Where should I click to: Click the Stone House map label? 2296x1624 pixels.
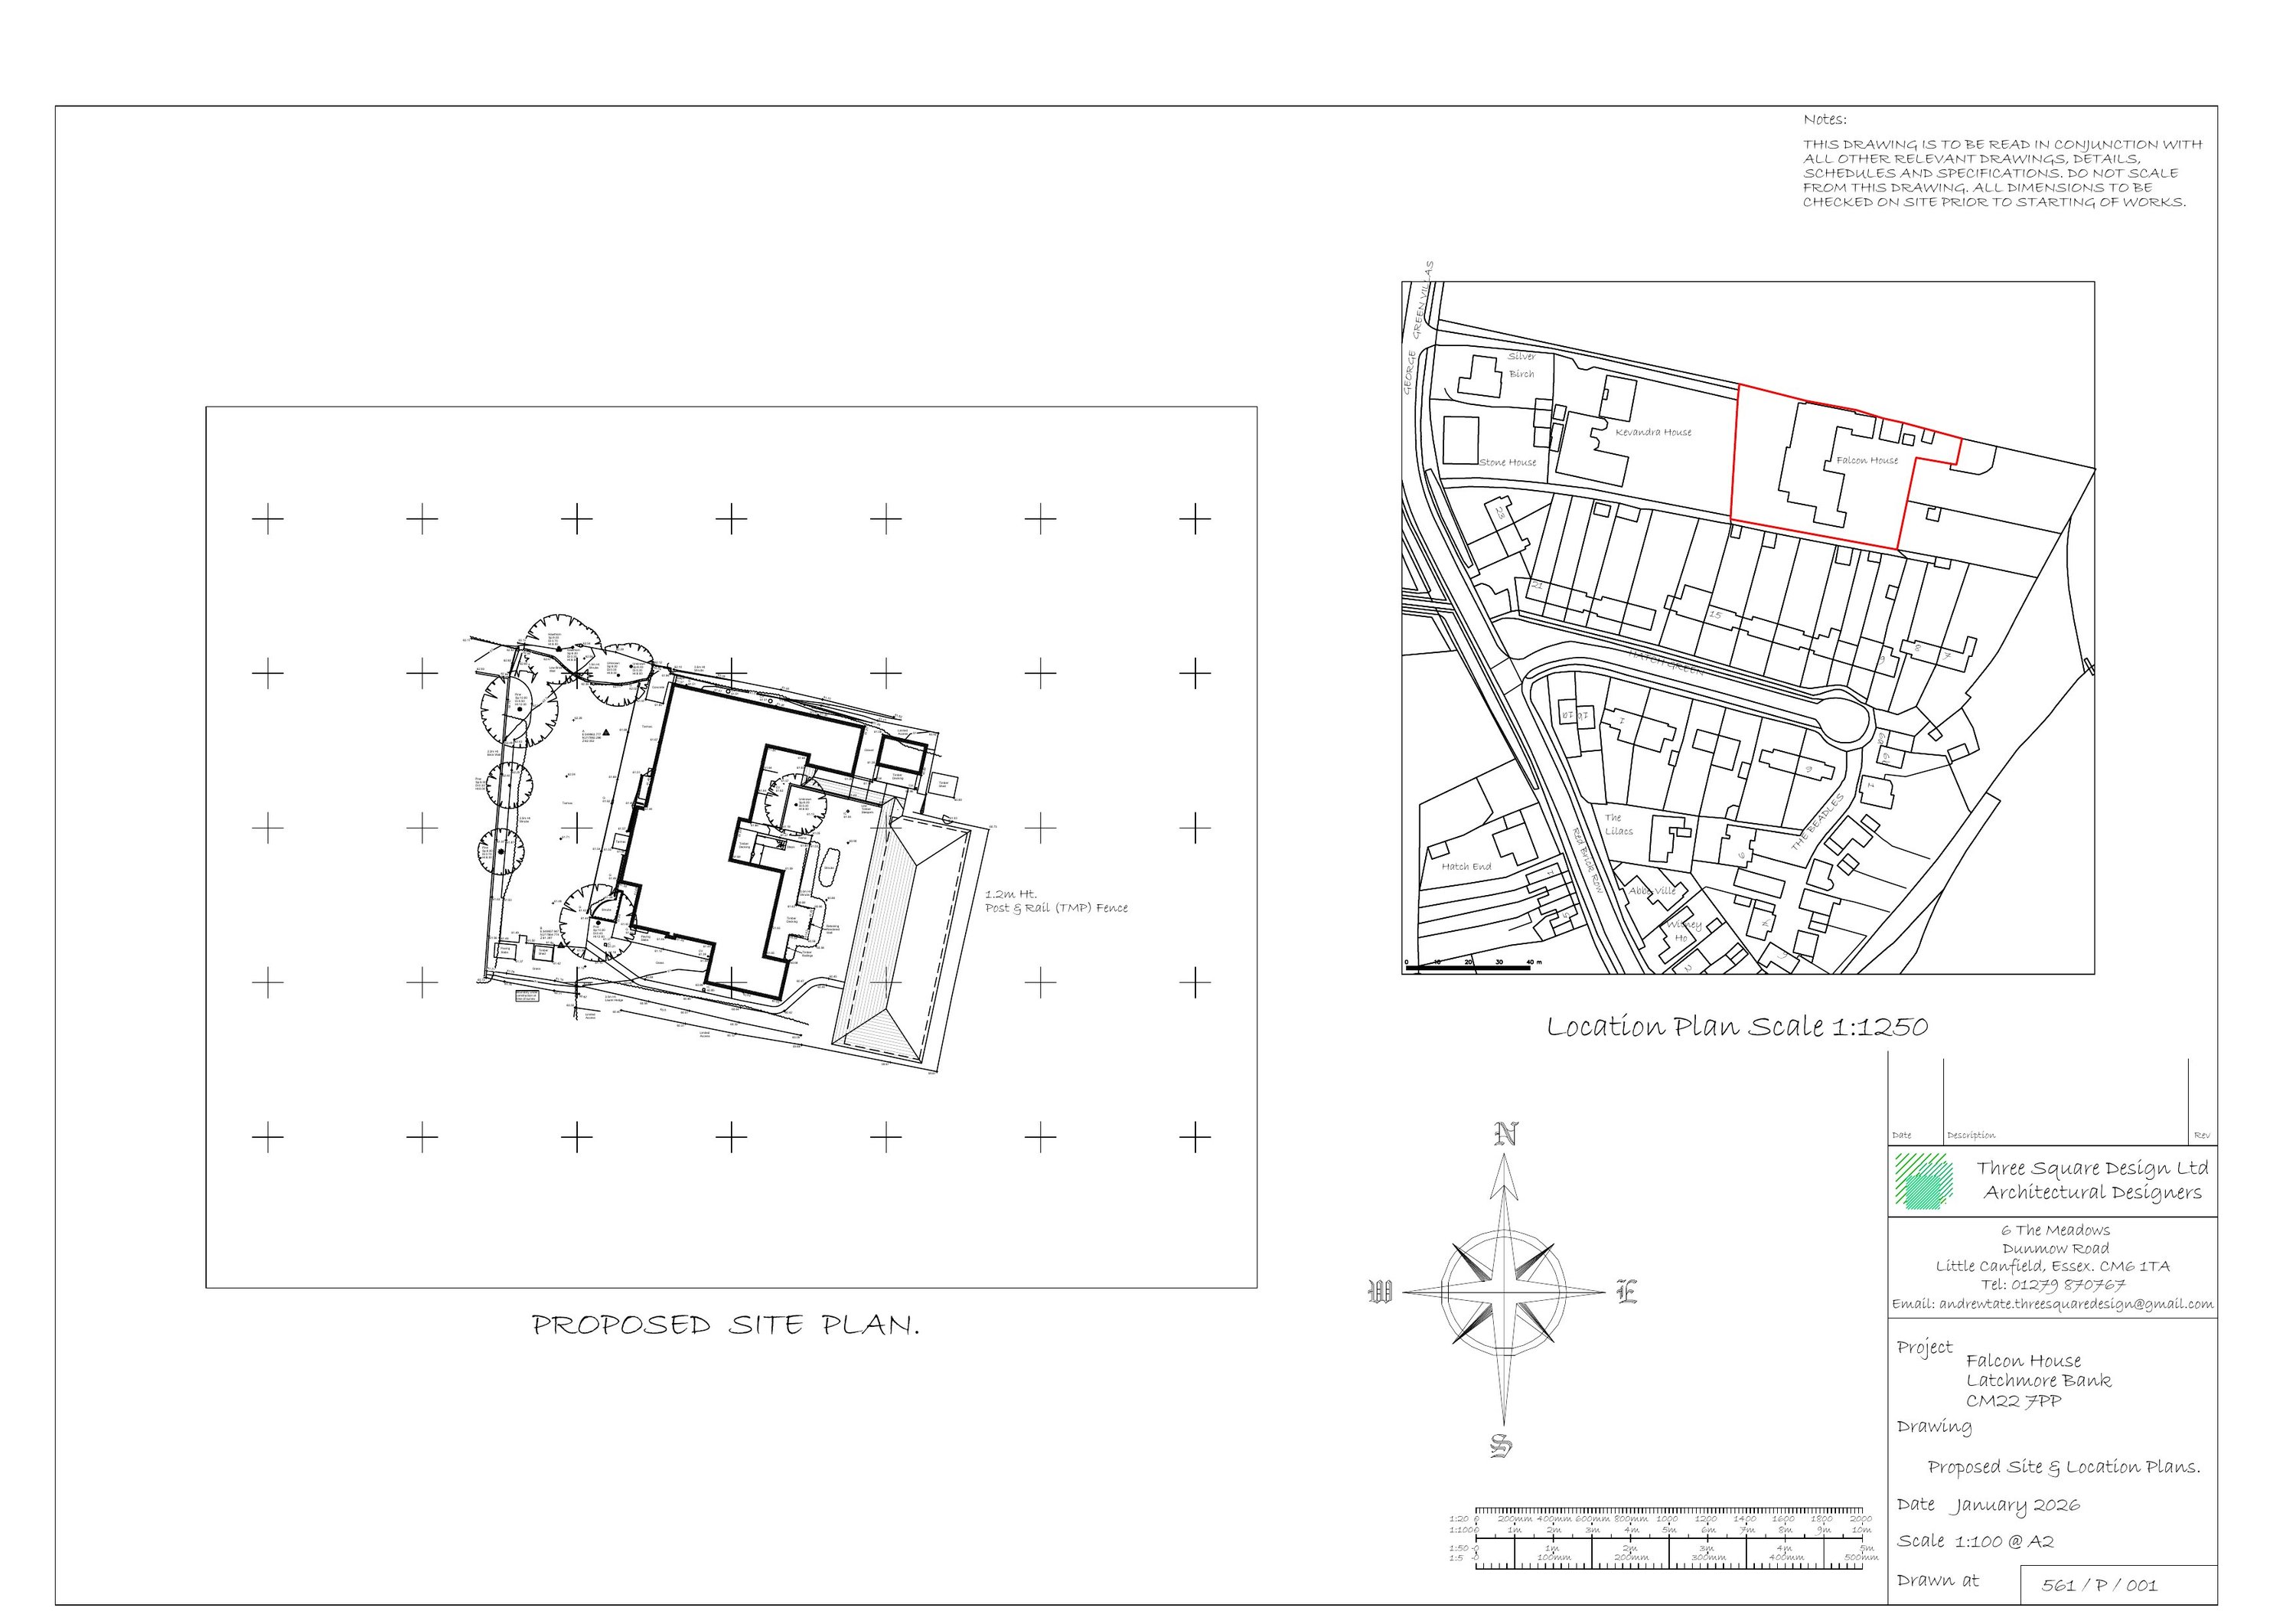coord(1507,462)
